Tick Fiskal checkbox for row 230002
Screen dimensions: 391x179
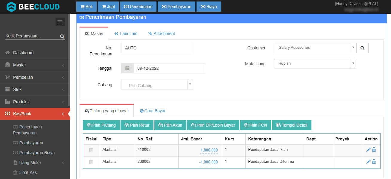(91, 162)
